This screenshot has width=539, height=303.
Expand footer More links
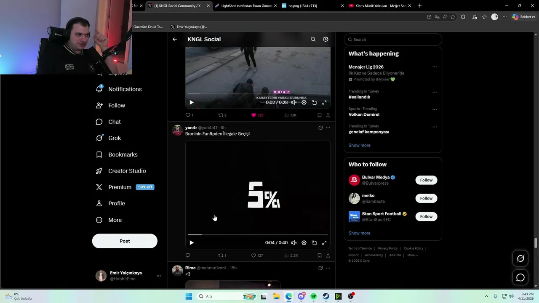coord(412,255)
